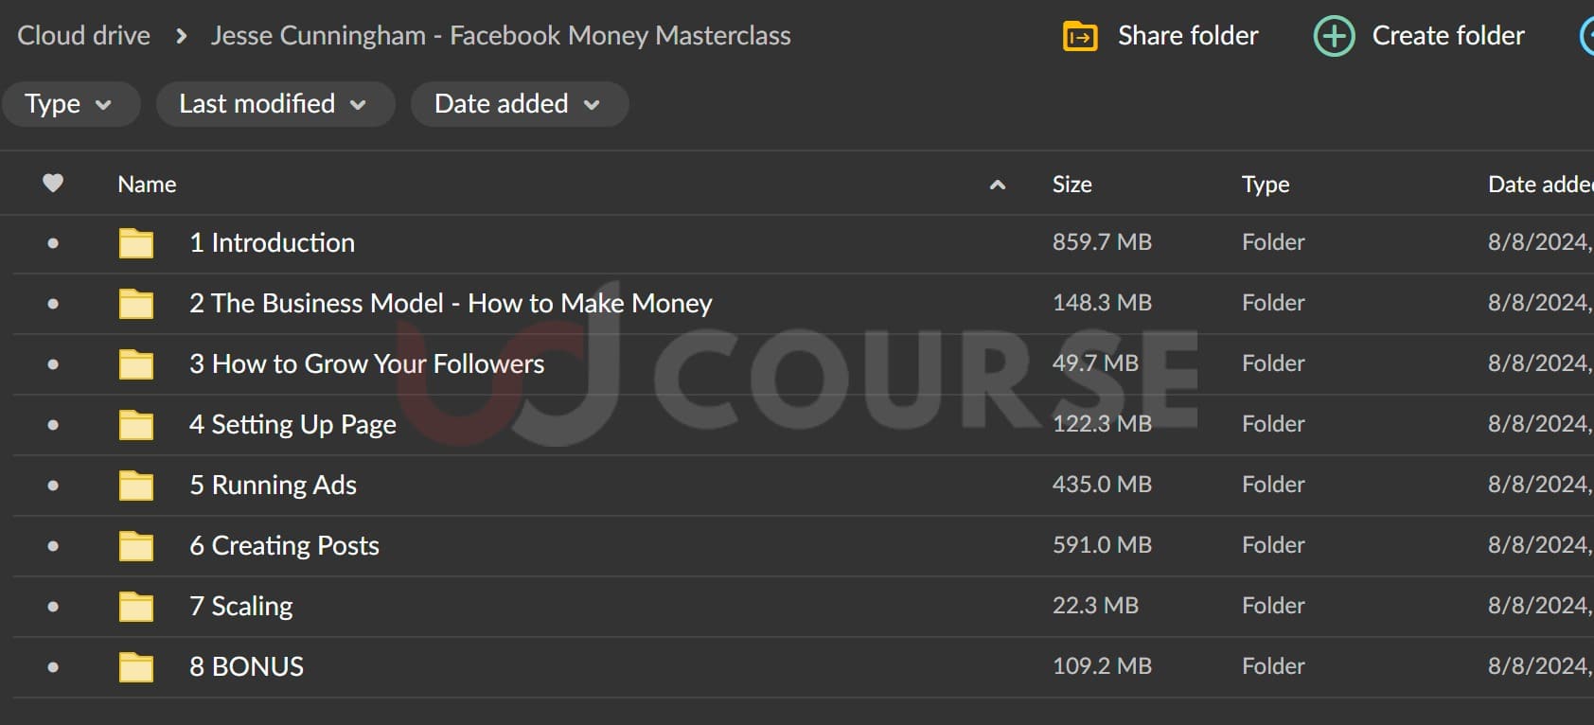This screenshot has height=725, width=1594.
Task: Expand the Last modified filter dropdown
Action: [274, 104]
